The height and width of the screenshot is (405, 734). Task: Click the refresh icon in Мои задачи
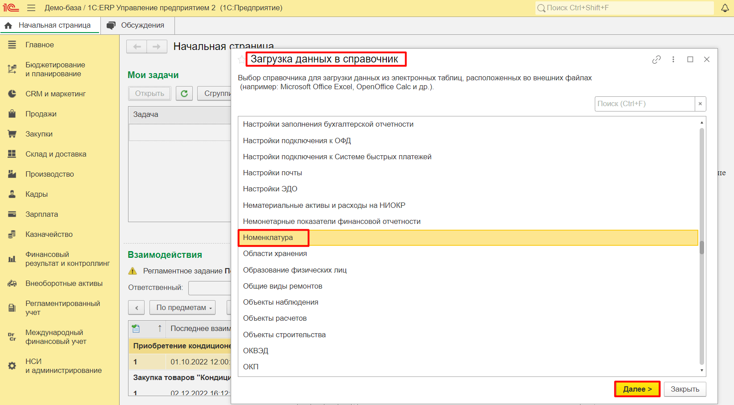(x=184, y=93)
